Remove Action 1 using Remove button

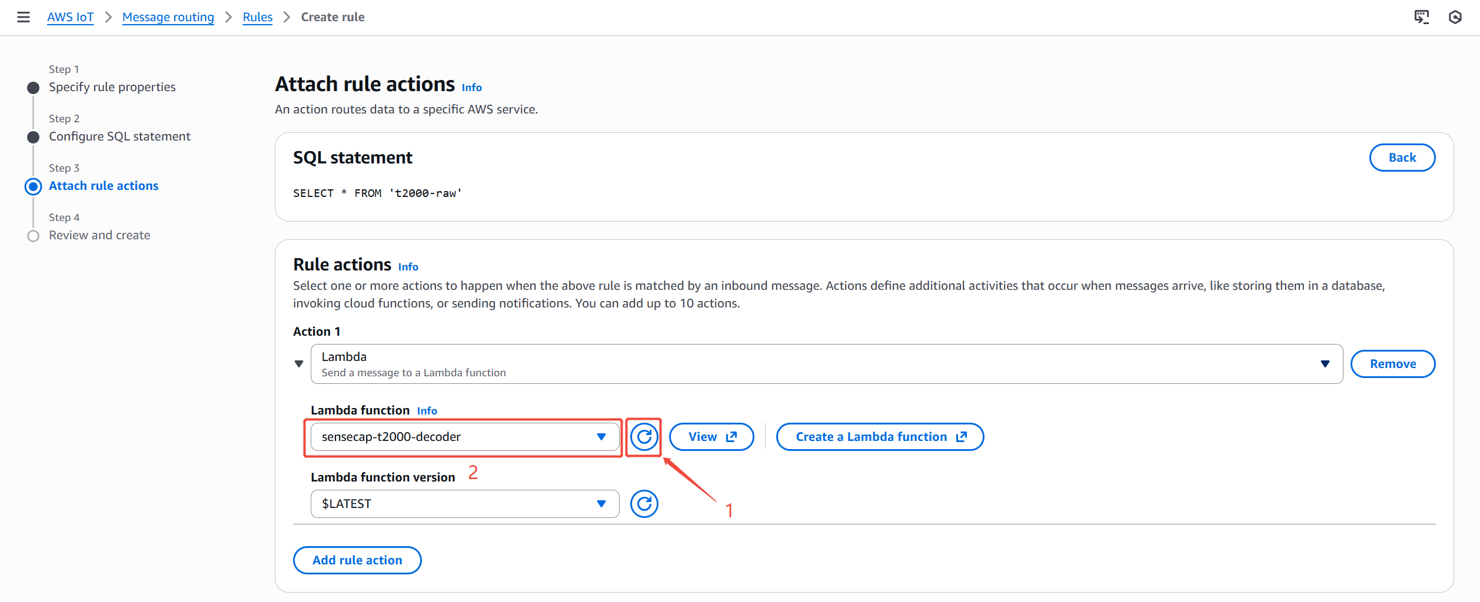[1392, 364]
